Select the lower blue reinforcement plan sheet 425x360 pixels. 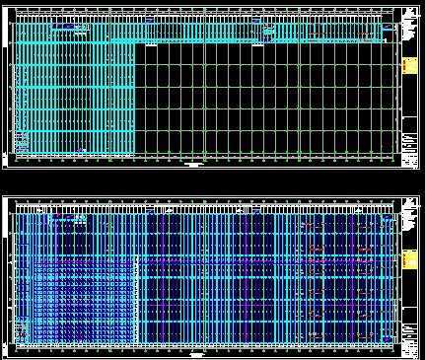point(210,277)
